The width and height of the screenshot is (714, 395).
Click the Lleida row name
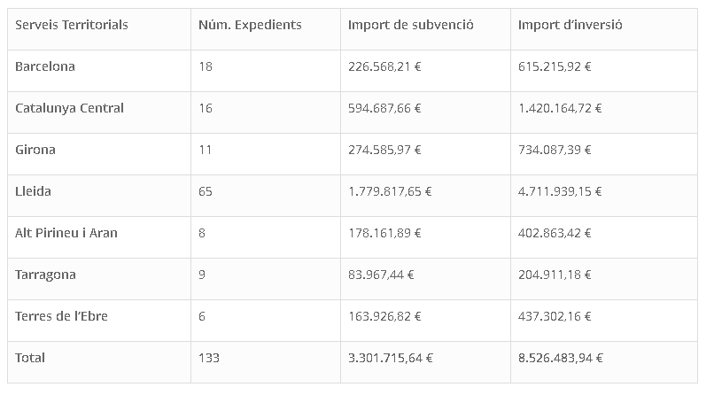coord(33,191)
